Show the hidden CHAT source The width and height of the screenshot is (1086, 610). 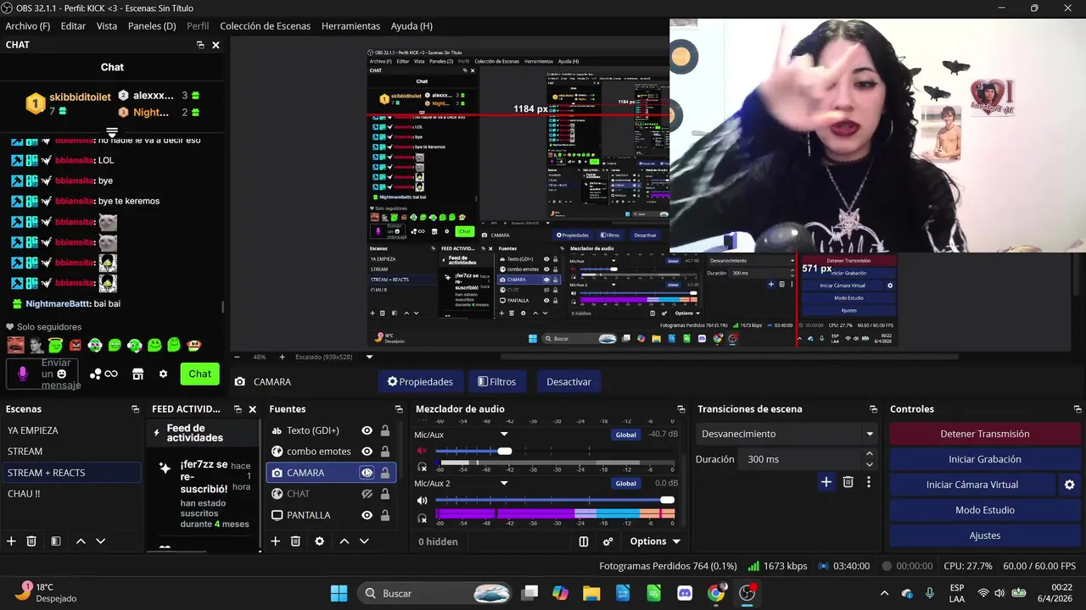coord(367,494)
